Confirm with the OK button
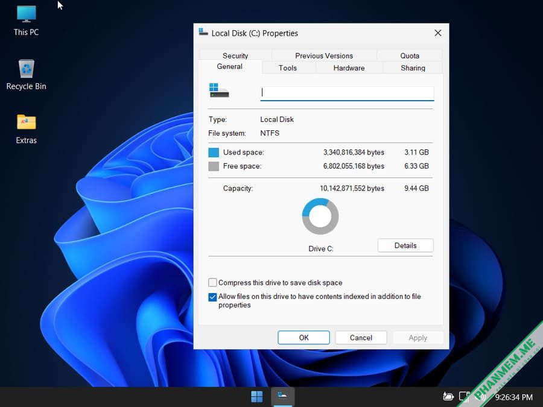This screenshot has width=543, height=407. tap(303, 338)
